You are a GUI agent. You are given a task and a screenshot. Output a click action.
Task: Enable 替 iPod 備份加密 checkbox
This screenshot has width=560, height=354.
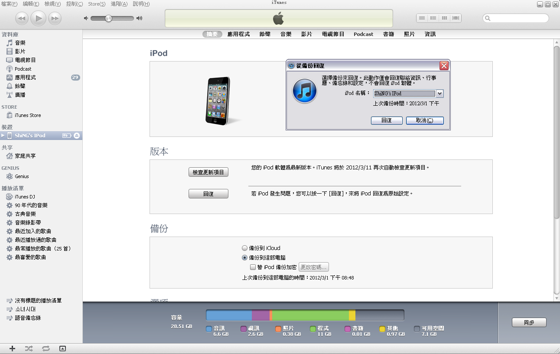[x=253, y=267]
